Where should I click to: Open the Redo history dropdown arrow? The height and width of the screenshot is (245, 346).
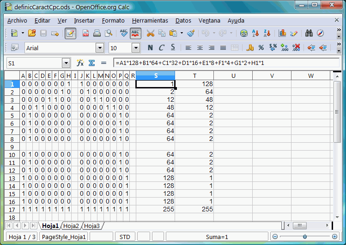[x=231, y=33]
